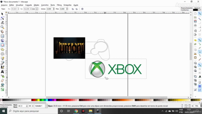Screen dimensions: 202x114
Task: Click the Import file icon
Action: [x=195, y=31]
